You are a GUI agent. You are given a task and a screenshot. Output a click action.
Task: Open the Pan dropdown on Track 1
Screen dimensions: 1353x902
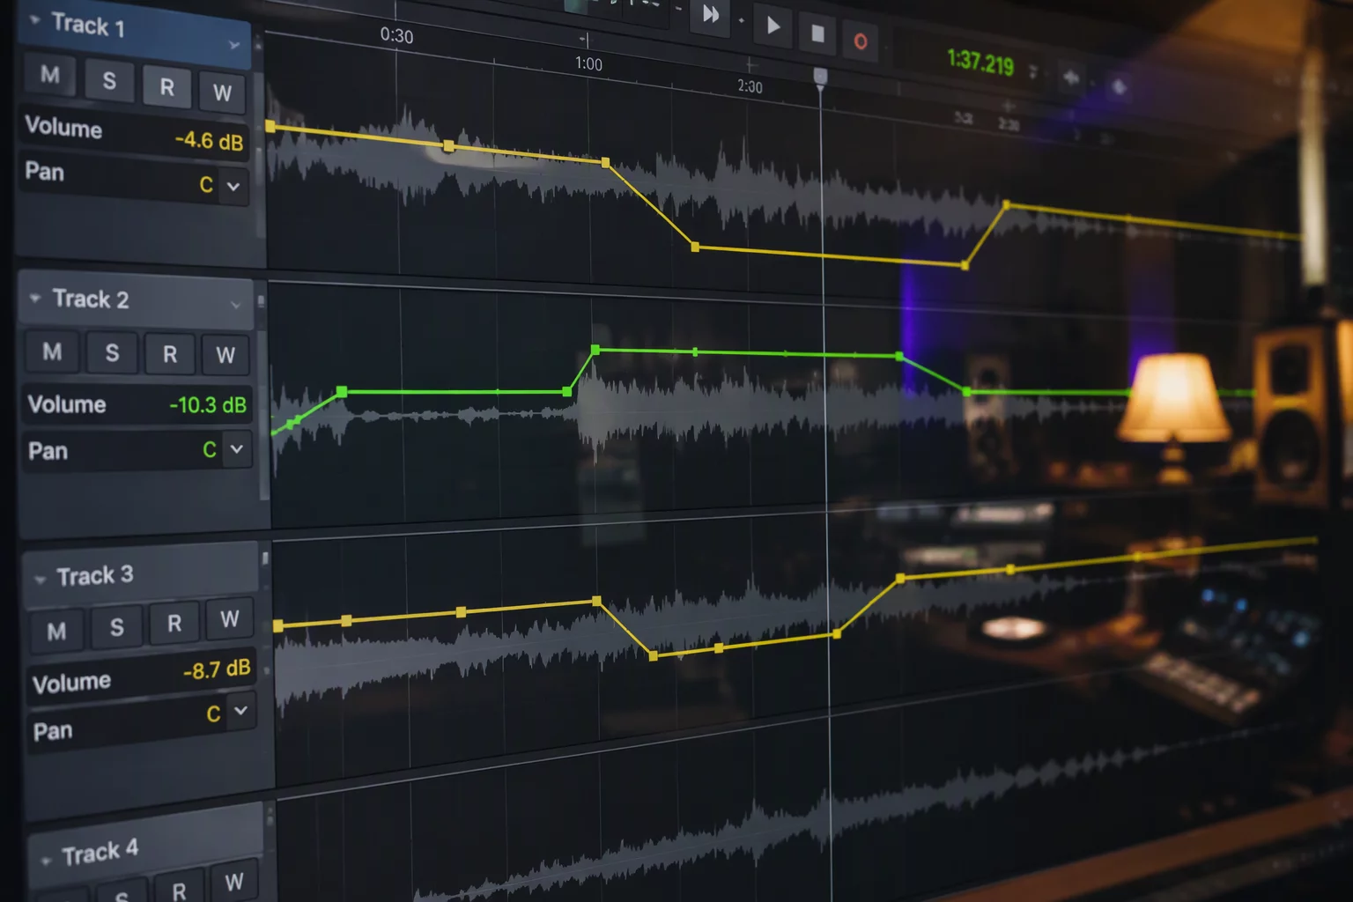click(233, 187)
